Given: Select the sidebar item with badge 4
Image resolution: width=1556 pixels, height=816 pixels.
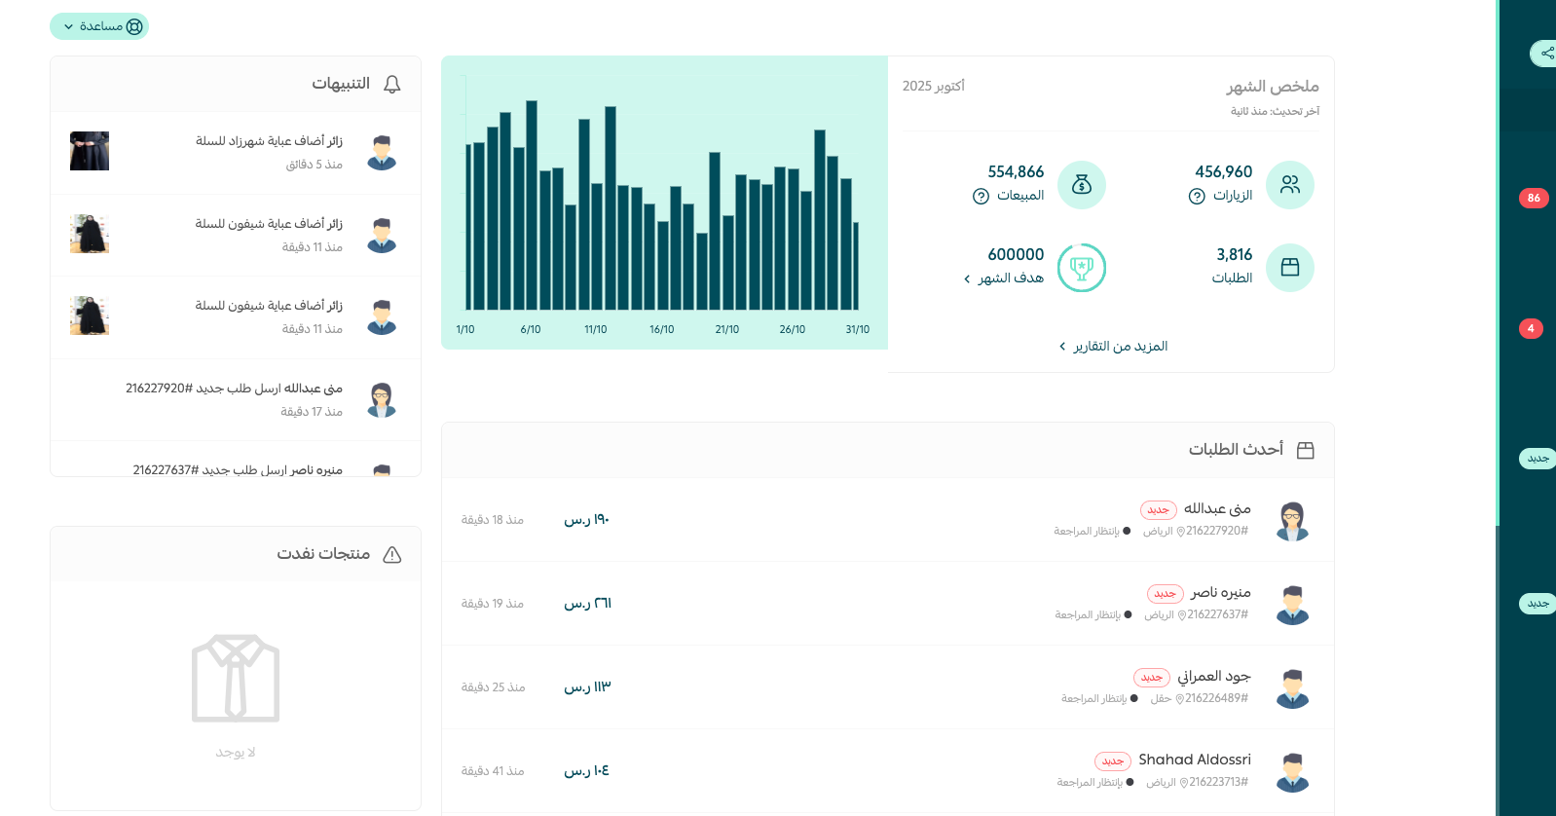Looking at the screenshot, I should tap(1530, 329).
